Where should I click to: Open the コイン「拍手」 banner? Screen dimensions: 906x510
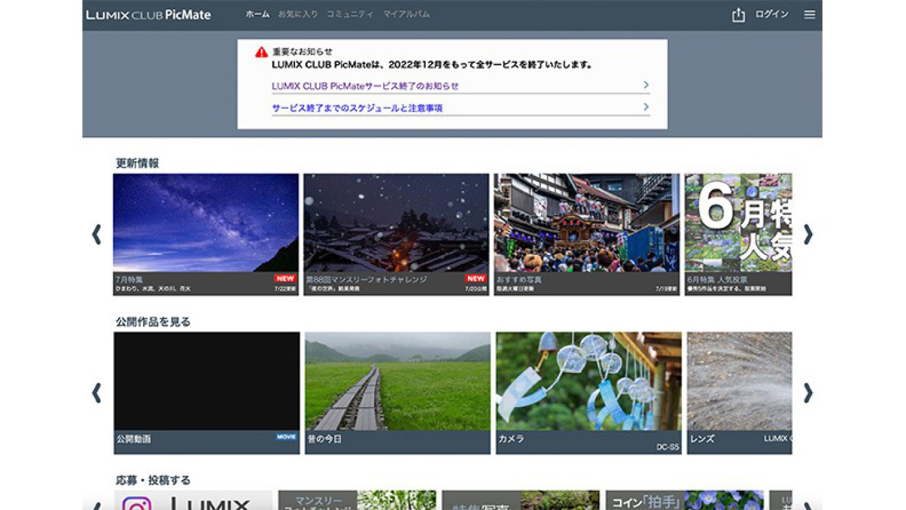click(x=685, y=500)
